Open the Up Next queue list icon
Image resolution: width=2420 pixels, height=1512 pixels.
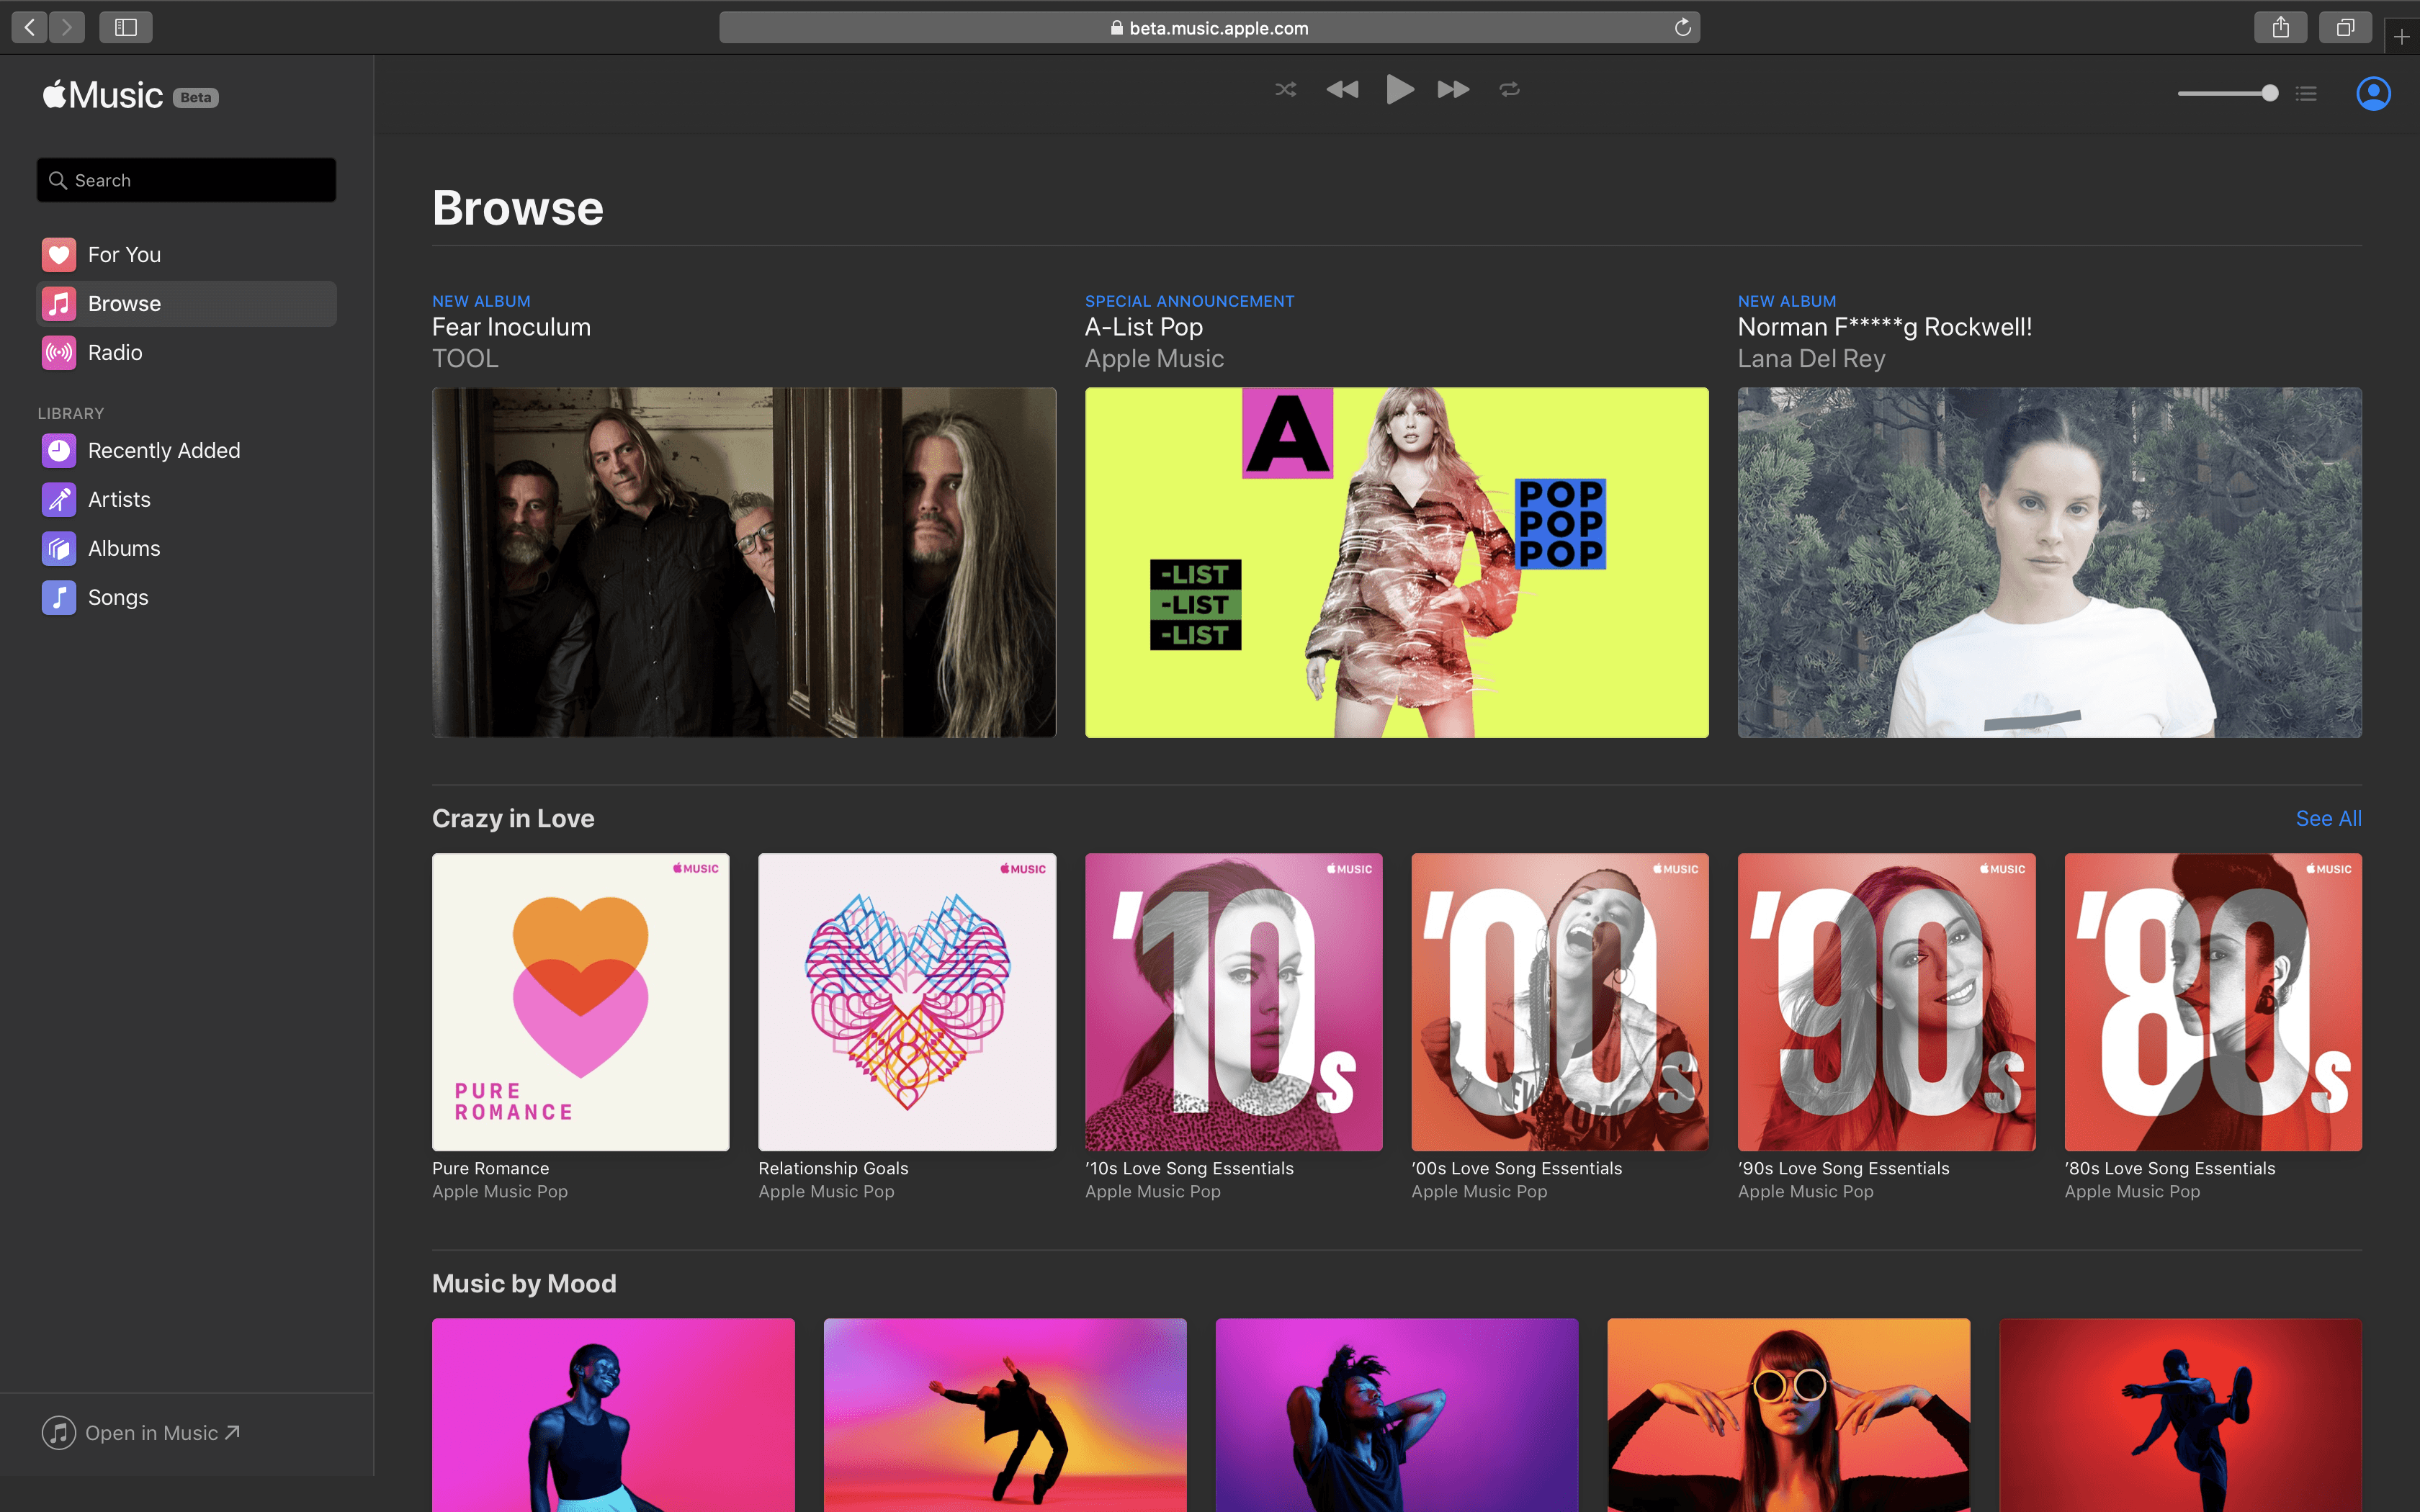pos(2307,93)
